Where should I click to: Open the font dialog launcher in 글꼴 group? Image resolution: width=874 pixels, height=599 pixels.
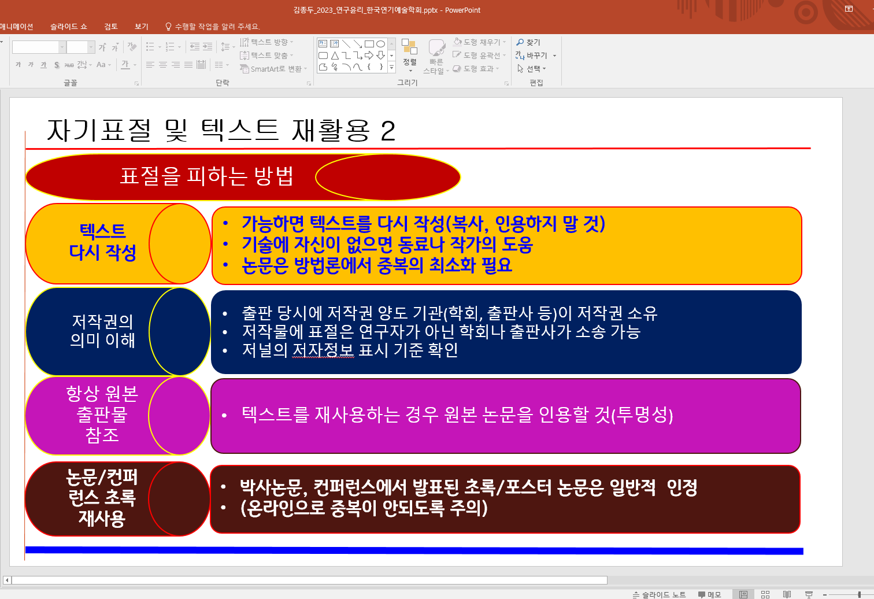tap(136, 83)
